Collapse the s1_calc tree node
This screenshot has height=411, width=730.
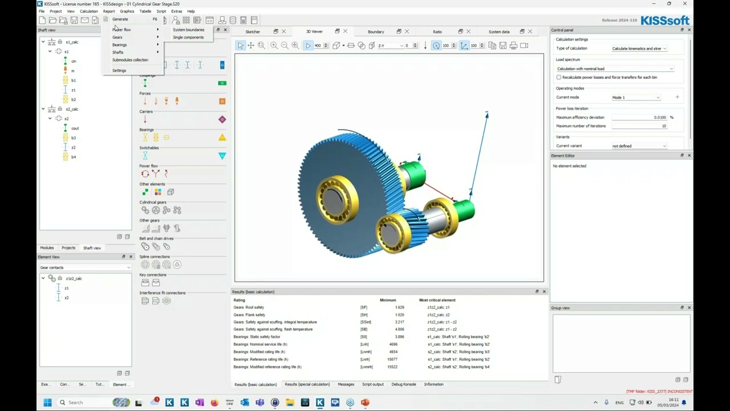(x=43, y=42)
